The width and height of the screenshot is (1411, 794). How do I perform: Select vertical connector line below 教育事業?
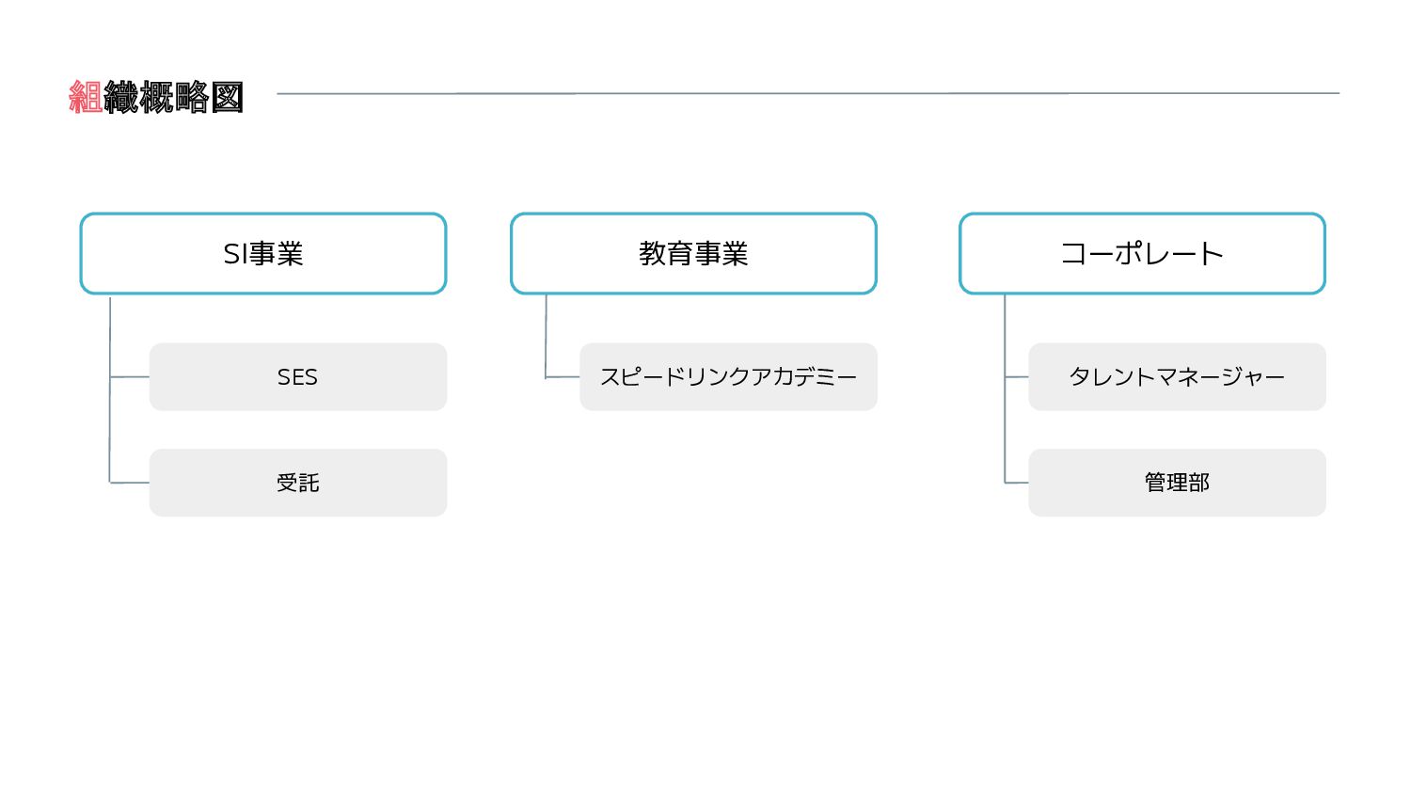tap(546, 336)
